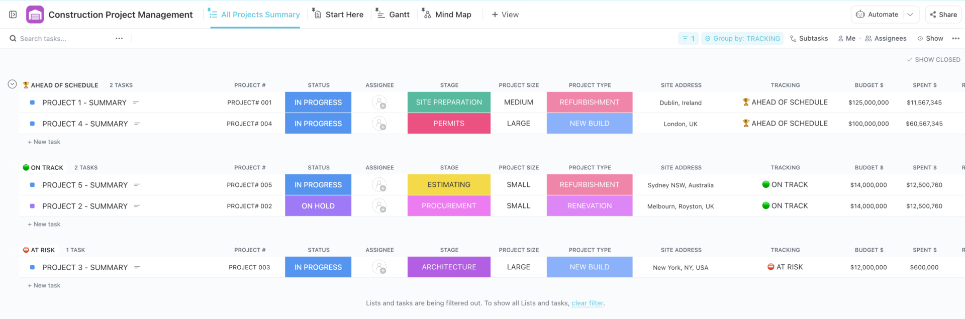Collapse the Ahead of Schedule group
Viewport: 965px width, 319px height.
(13, 84)
